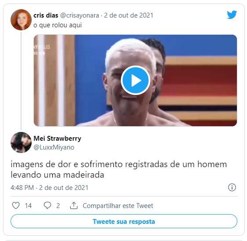Click the reply count 2
Screen dimensions: 247x241
58,206
